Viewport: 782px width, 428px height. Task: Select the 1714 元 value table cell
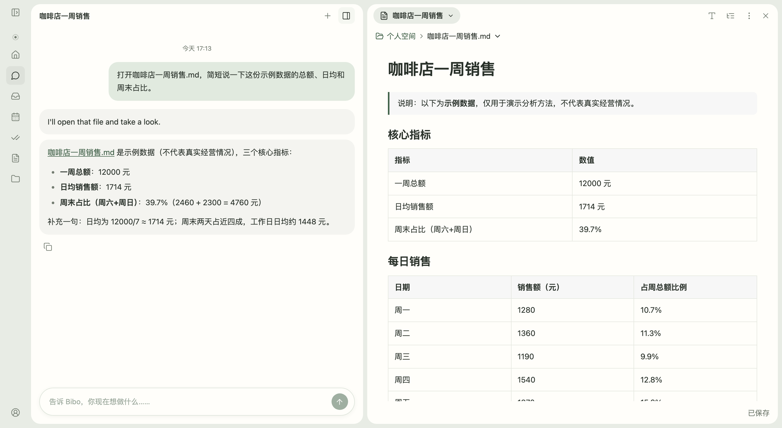tap(664, 207)
